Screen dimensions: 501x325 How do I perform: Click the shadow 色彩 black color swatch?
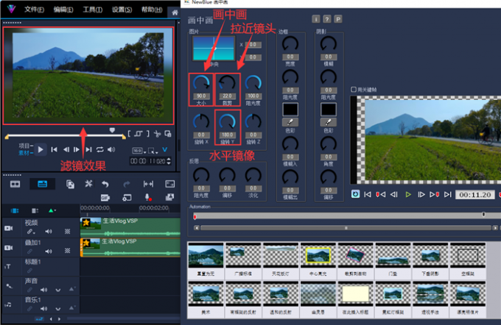(x=327, y=107)
